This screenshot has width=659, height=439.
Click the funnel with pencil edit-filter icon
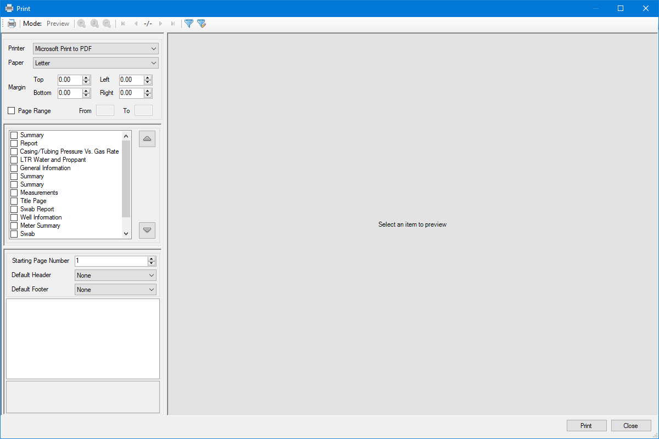coord(202,24)
